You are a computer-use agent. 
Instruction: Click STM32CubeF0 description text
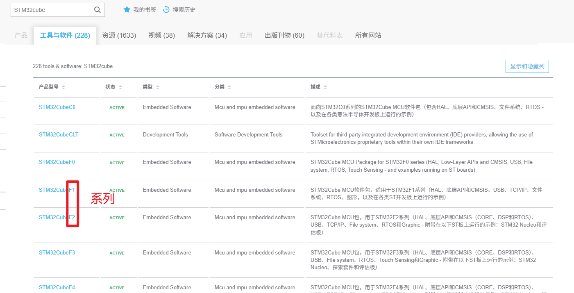pos(422,166)
